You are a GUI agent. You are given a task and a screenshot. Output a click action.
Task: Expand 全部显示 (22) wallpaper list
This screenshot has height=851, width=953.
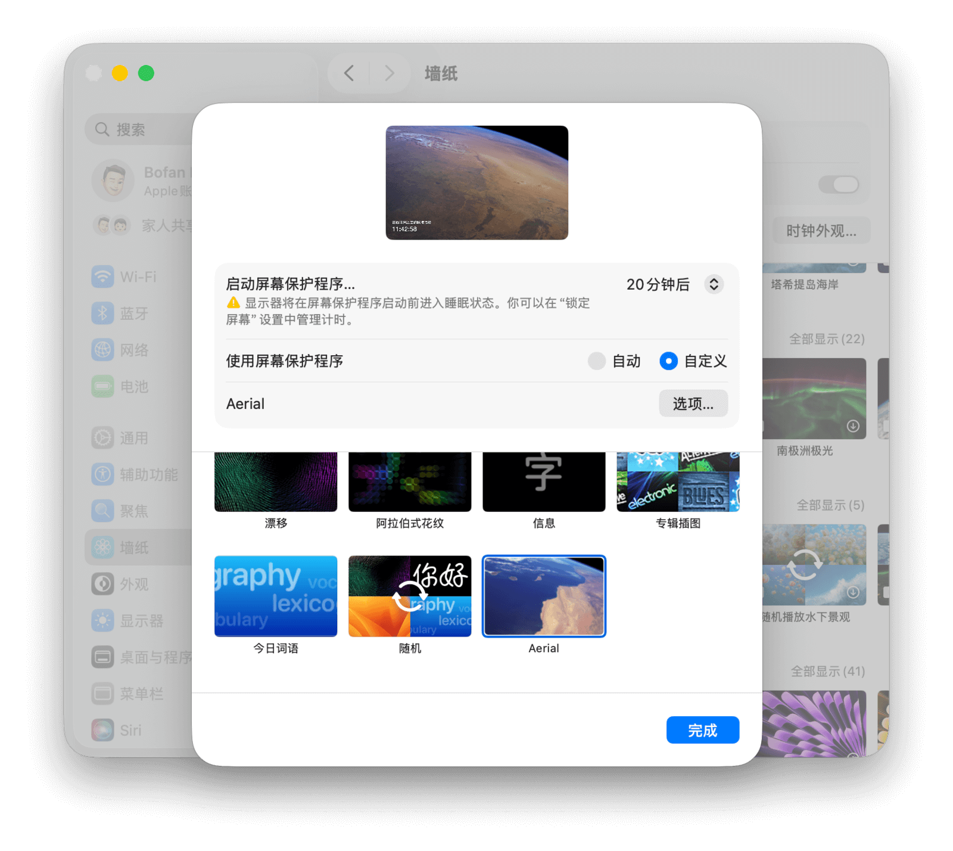point(826,339)
